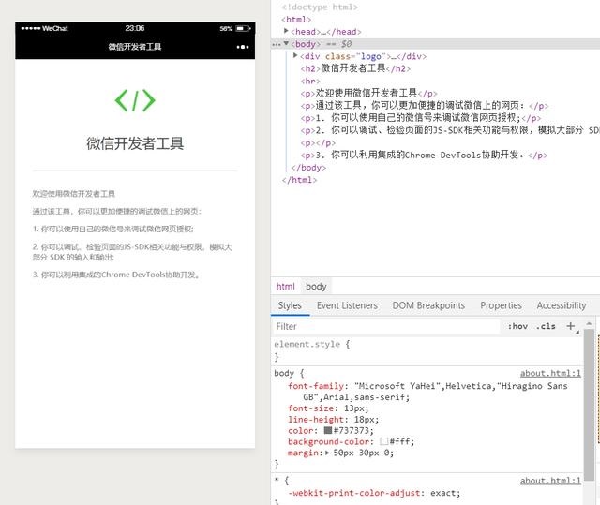
Task: Switch to the Styles tab
Action: pos(290,305)
